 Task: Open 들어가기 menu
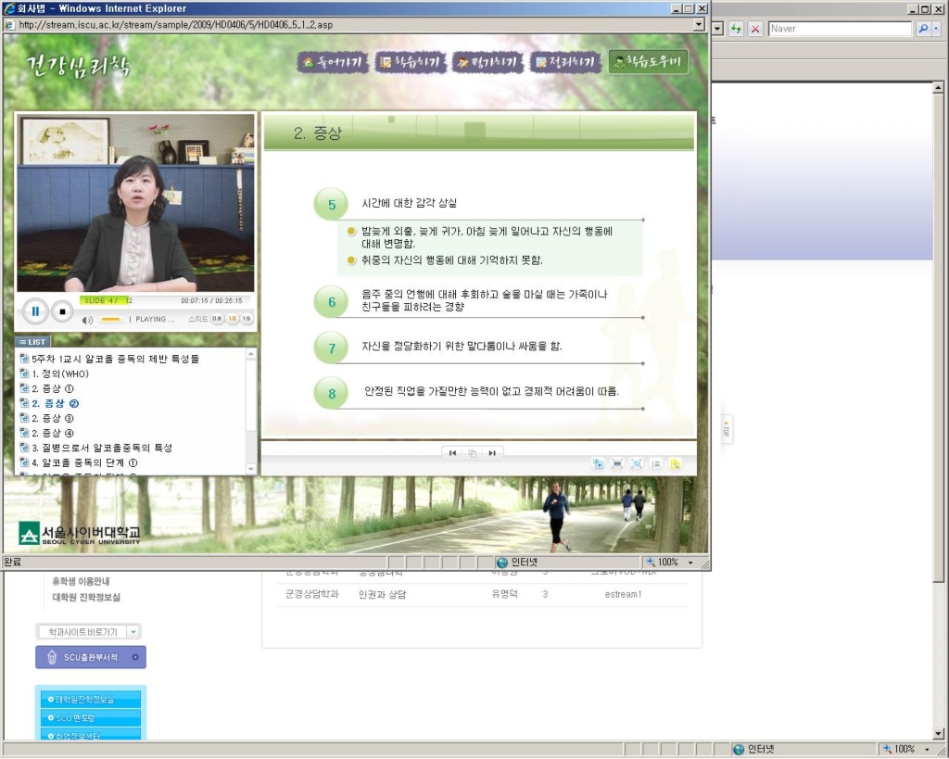pos(333,62)
